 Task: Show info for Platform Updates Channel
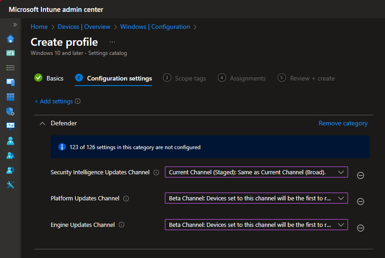click(126, 199)
